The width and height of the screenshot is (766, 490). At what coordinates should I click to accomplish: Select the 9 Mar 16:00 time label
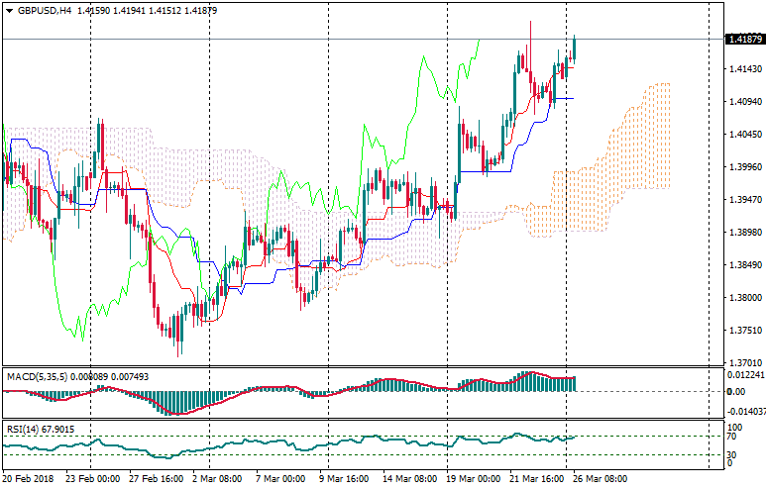click(x=342, y=478)
